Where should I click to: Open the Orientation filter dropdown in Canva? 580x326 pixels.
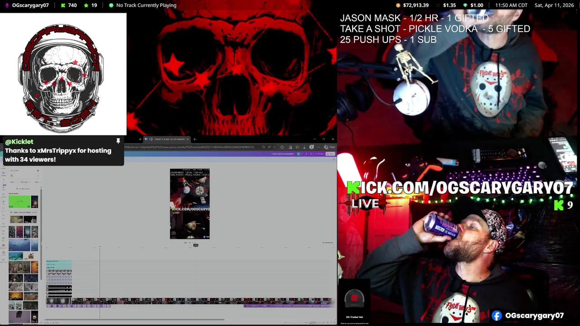pos(25,182)
